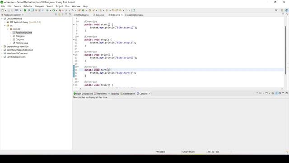The width and height of the screenshot is (289, 163).
Task: Select Vehicle.java in Package Explorer
Action: click(x=22, y=43)
